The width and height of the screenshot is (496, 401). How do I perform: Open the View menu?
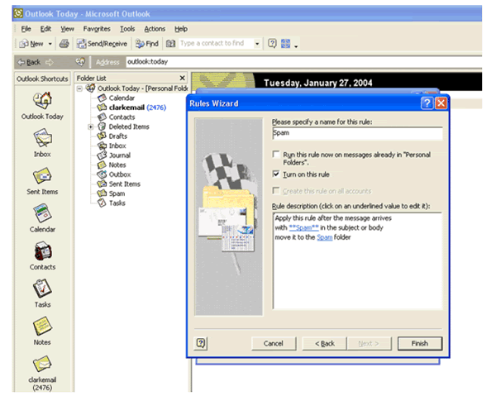68,29
